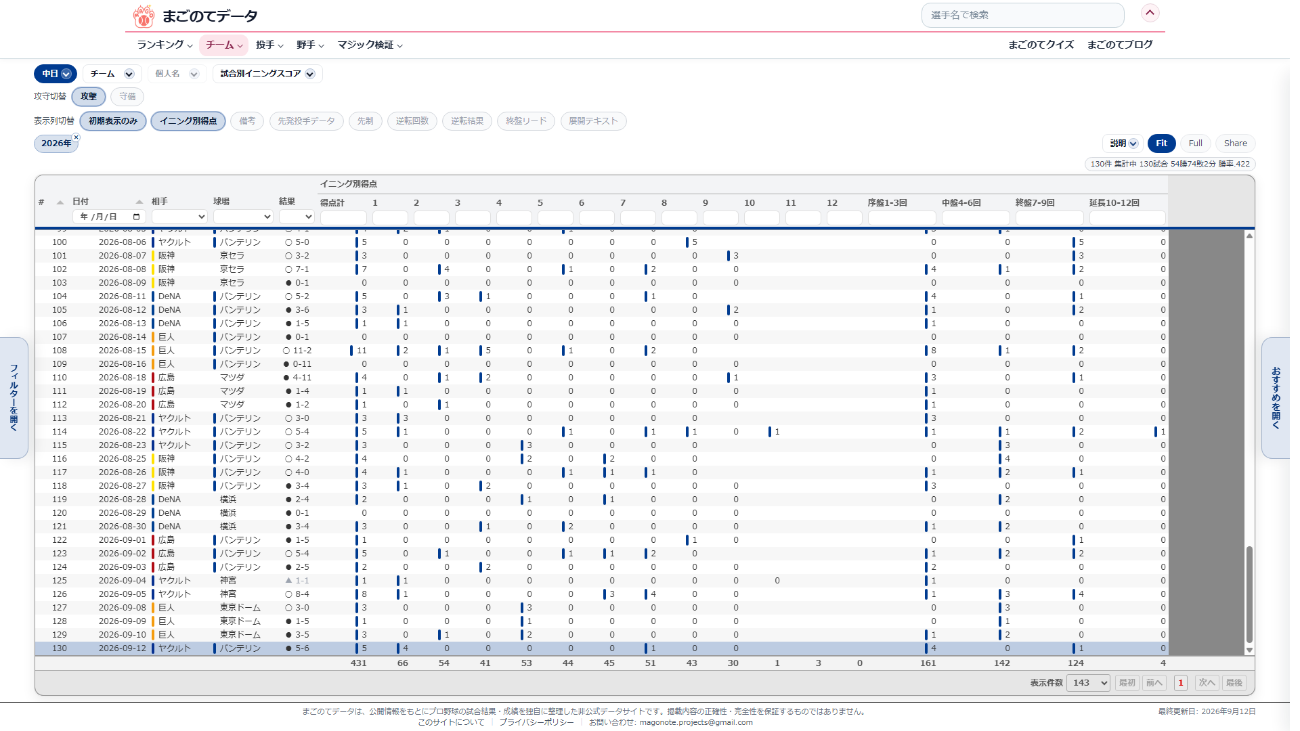Enable the 備考 column toggle
Screen dimensions: 1300x731
[247, 121]
